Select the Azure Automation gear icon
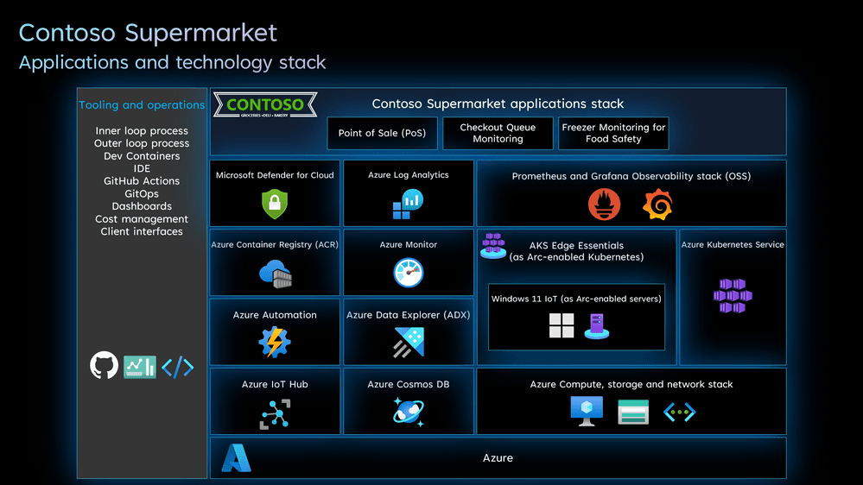This screenshot has height=485, width=863. 275,342
